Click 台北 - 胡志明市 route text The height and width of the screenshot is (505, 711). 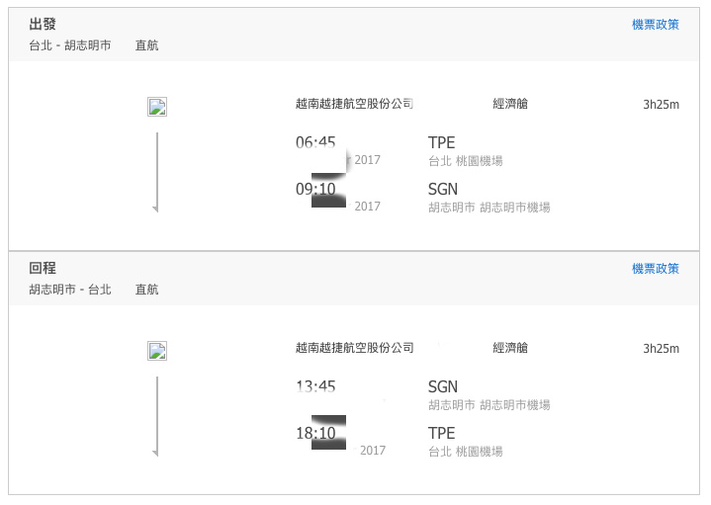pyautogui.click(x=70, y=45)
